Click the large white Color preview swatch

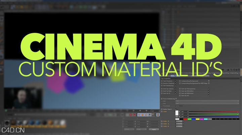tap(177, 113)
